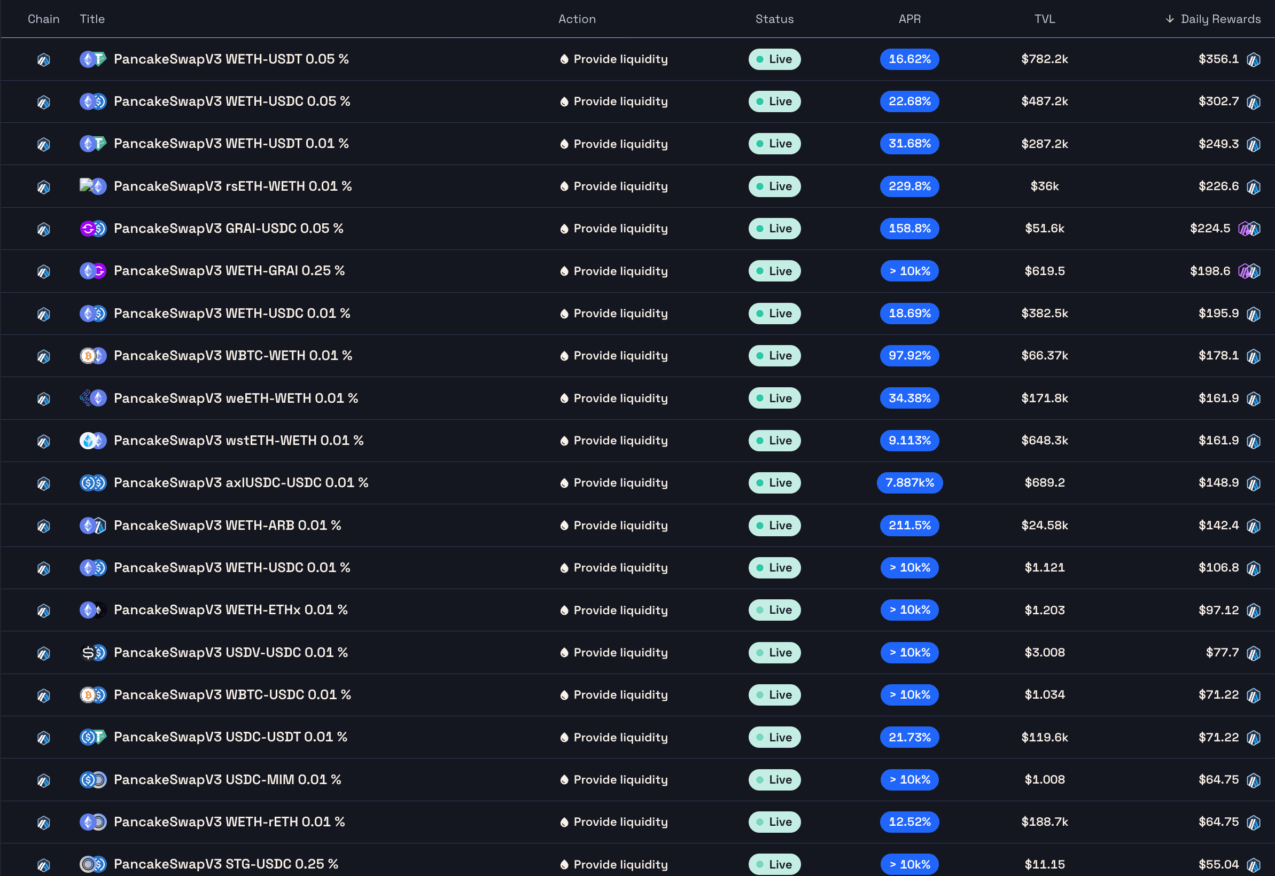Click token pair icon for rsETH-WETH 0.01 %

(x=93, y=186)
